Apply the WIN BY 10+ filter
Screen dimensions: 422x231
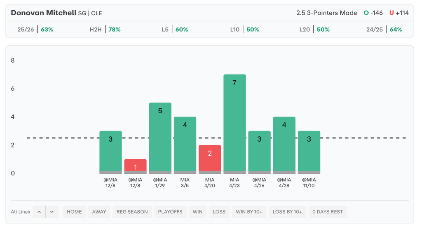point(249,212)
